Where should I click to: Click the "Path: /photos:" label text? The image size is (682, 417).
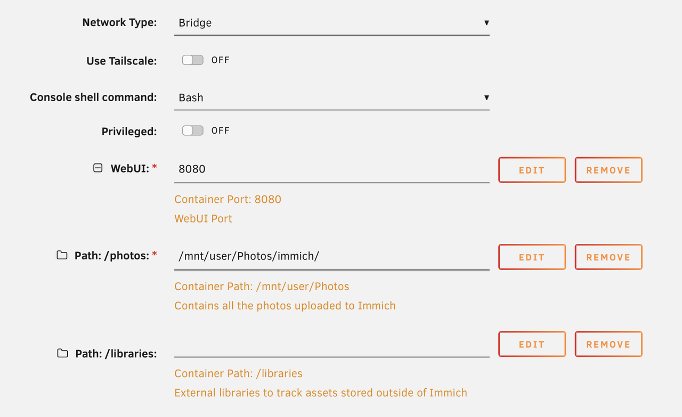[x=111, y=256]
